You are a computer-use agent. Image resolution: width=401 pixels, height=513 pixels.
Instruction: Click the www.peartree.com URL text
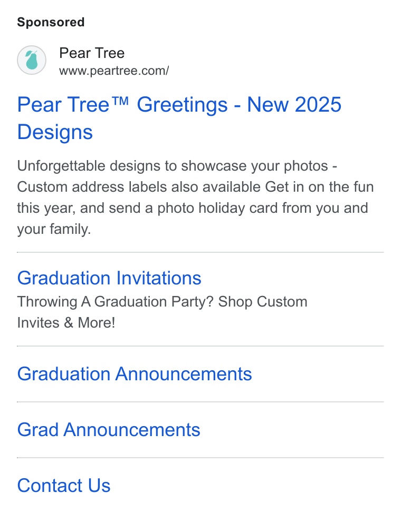pyautogui.click(x=114, y=71)
